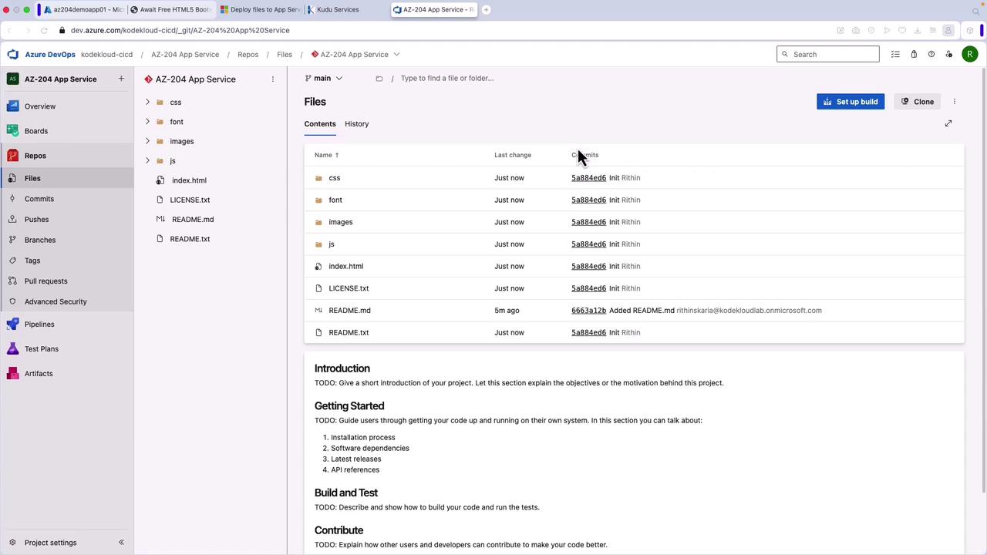Click the find a file or folder field
The image size is (987, 555).
tap(447, 79)
